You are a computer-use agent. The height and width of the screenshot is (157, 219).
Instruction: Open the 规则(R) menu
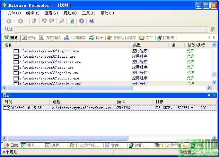tap(70, 13)
